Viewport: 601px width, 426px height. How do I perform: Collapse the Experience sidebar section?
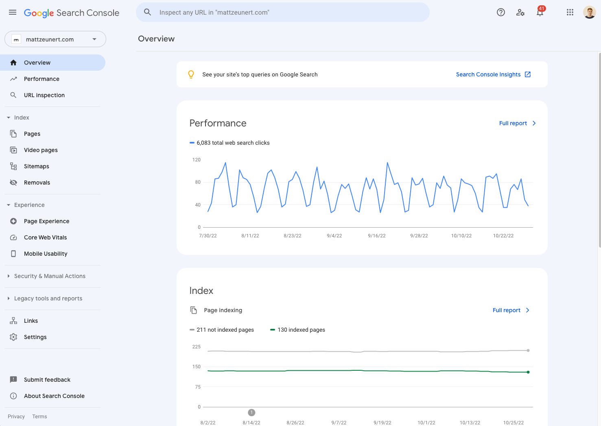(x=9, y=205)
